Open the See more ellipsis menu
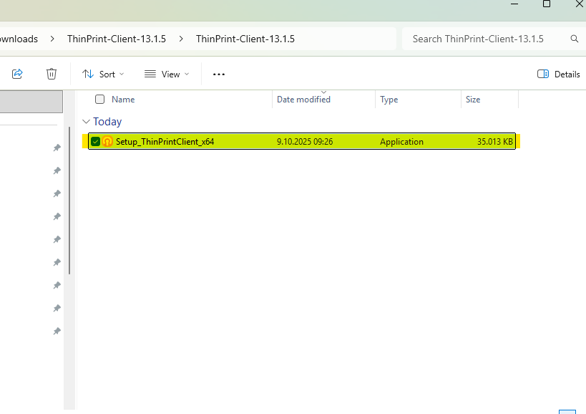This screenshot has width=586, height=414. tap(219, 74)
